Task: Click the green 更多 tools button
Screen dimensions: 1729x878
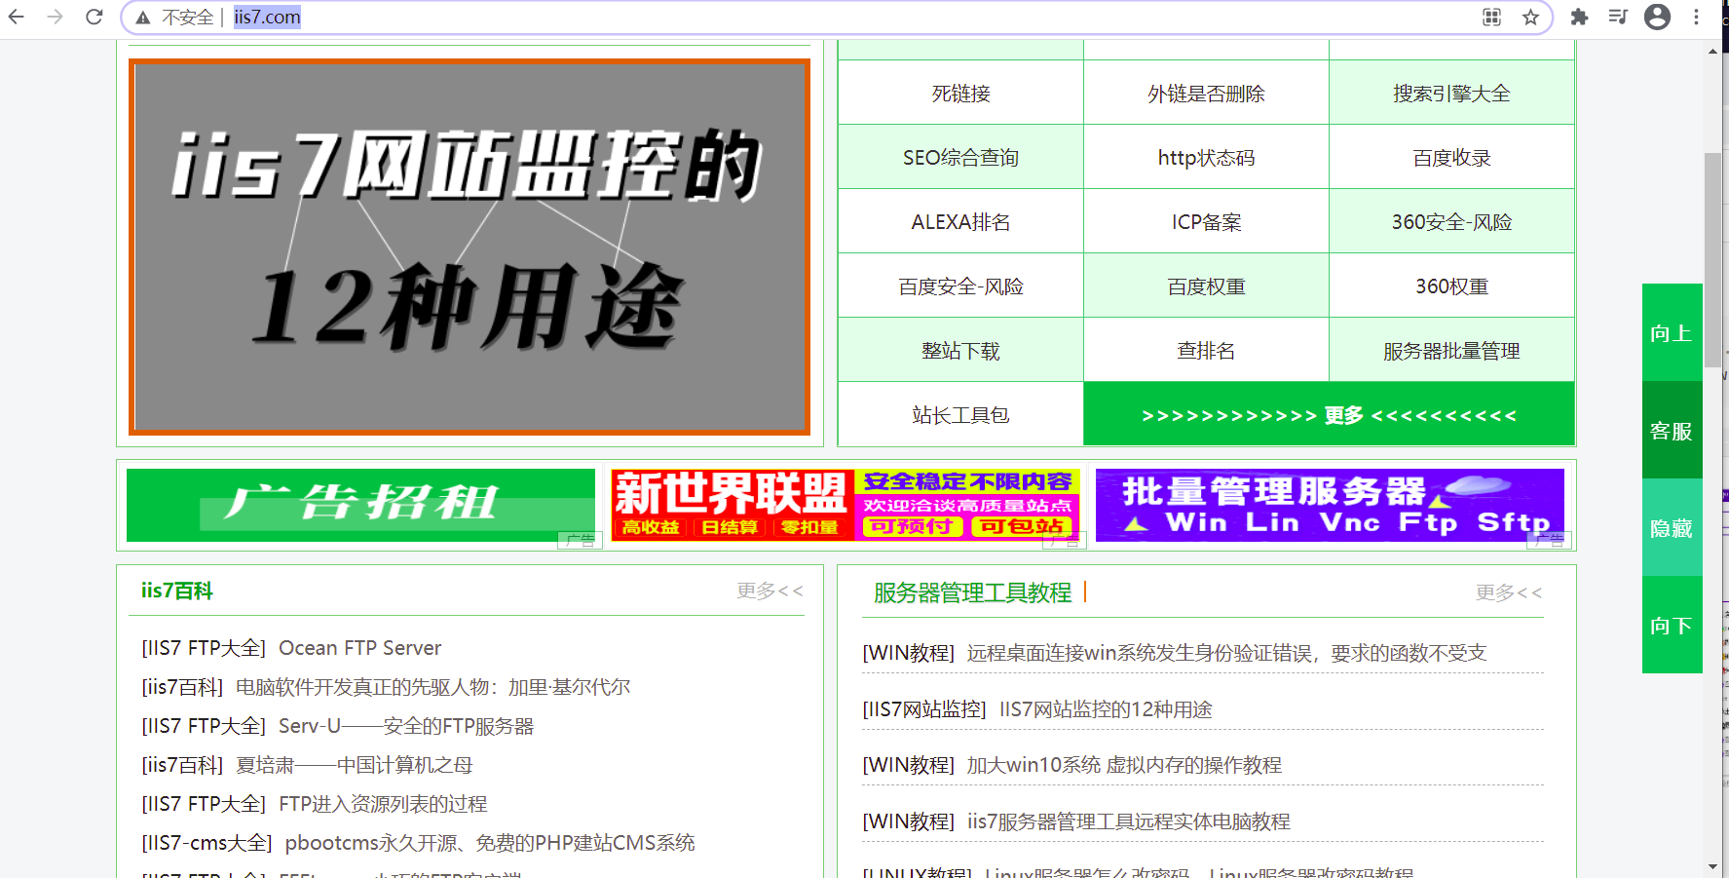Action: pyautogui.click(x=1329, y=414)
